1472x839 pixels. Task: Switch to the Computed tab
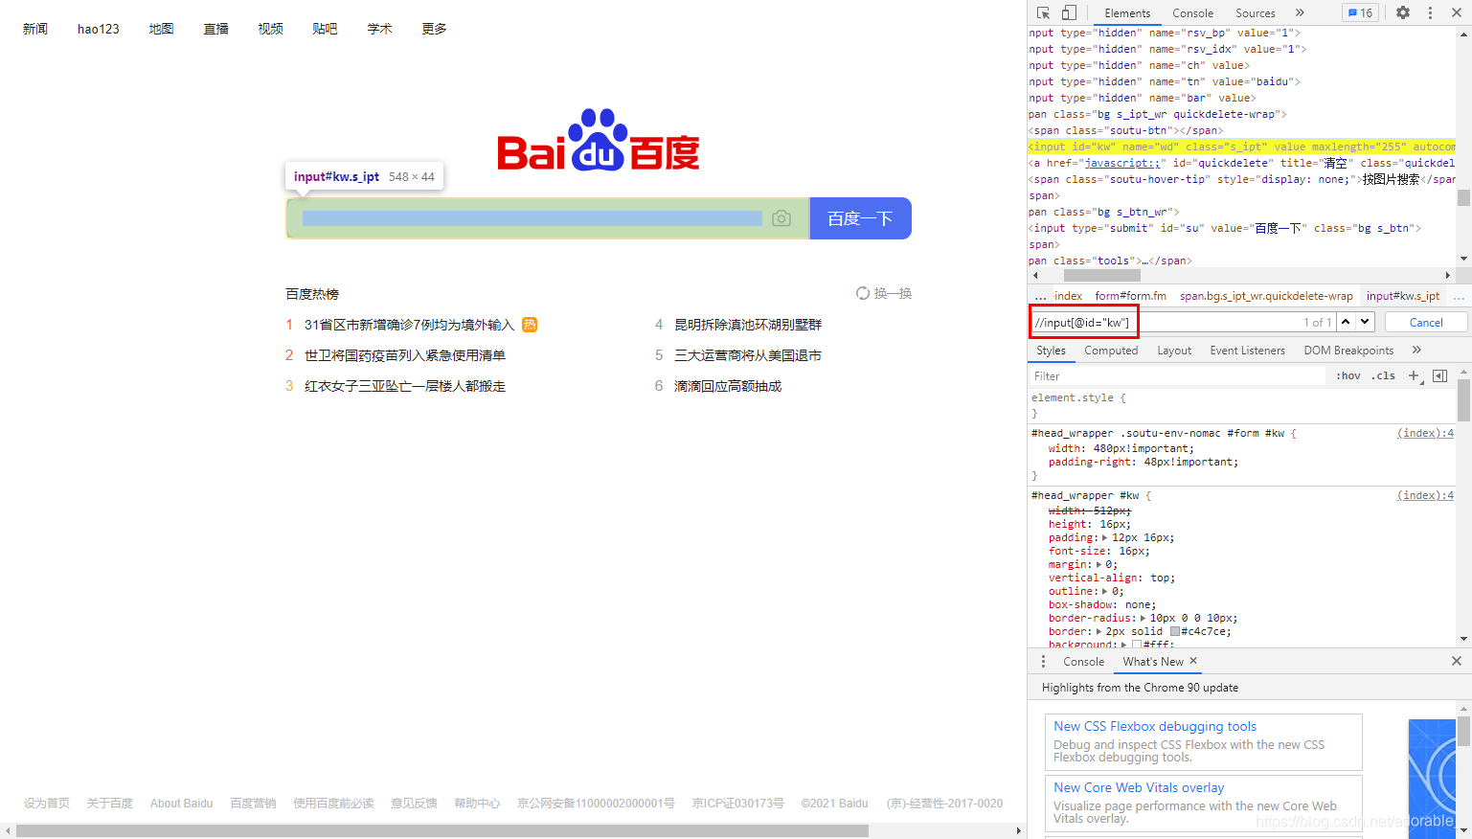[x=1110, y=350]
